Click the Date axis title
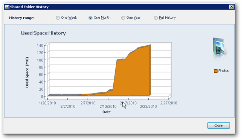The height and width of the screenshot is (140, 241). pyautogui.click(x=107, y=112)
